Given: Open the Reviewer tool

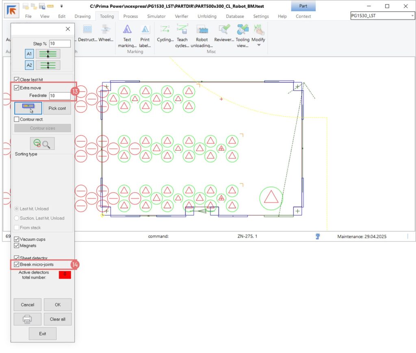Looking at the screenshot, I should (224, 30).
